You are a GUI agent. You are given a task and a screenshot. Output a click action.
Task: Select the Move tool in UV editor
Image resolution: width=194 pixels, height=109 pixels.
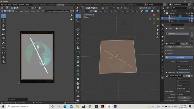click(x=3, y=25)
